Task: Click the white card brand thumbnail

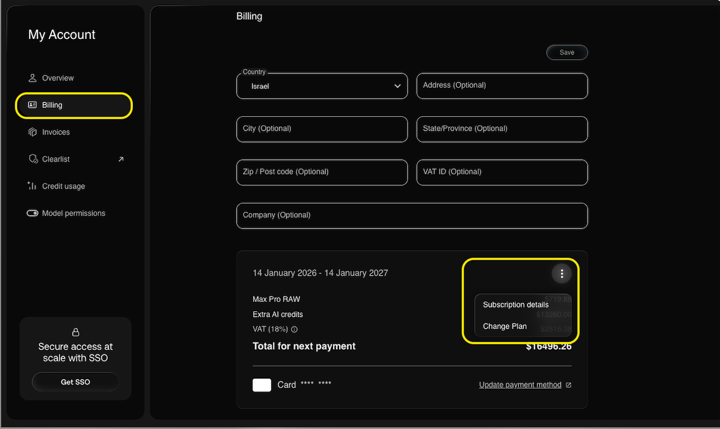Action: coord(262,385)
